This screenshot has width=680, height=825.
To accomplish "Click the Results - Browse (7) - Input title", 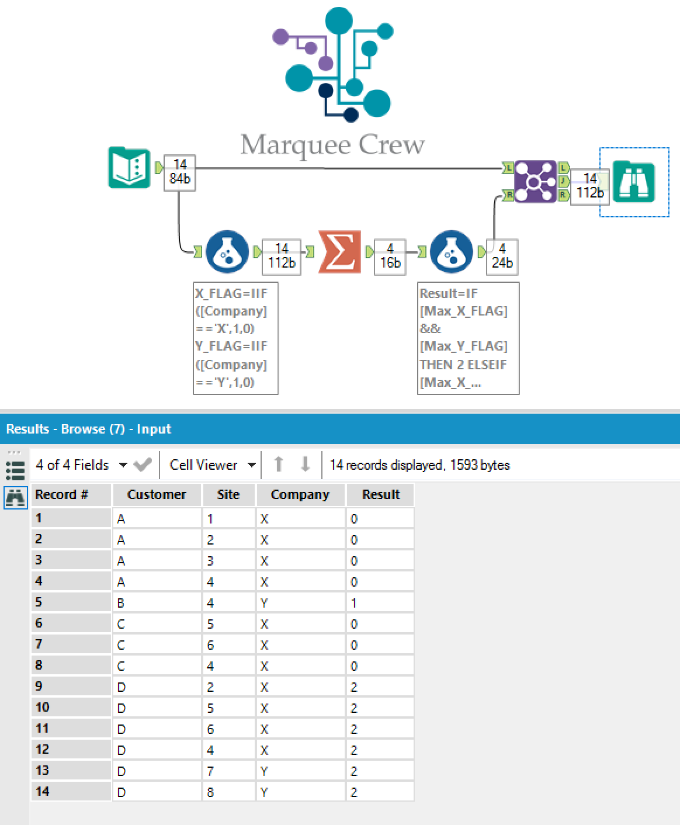I will (88, 429).
